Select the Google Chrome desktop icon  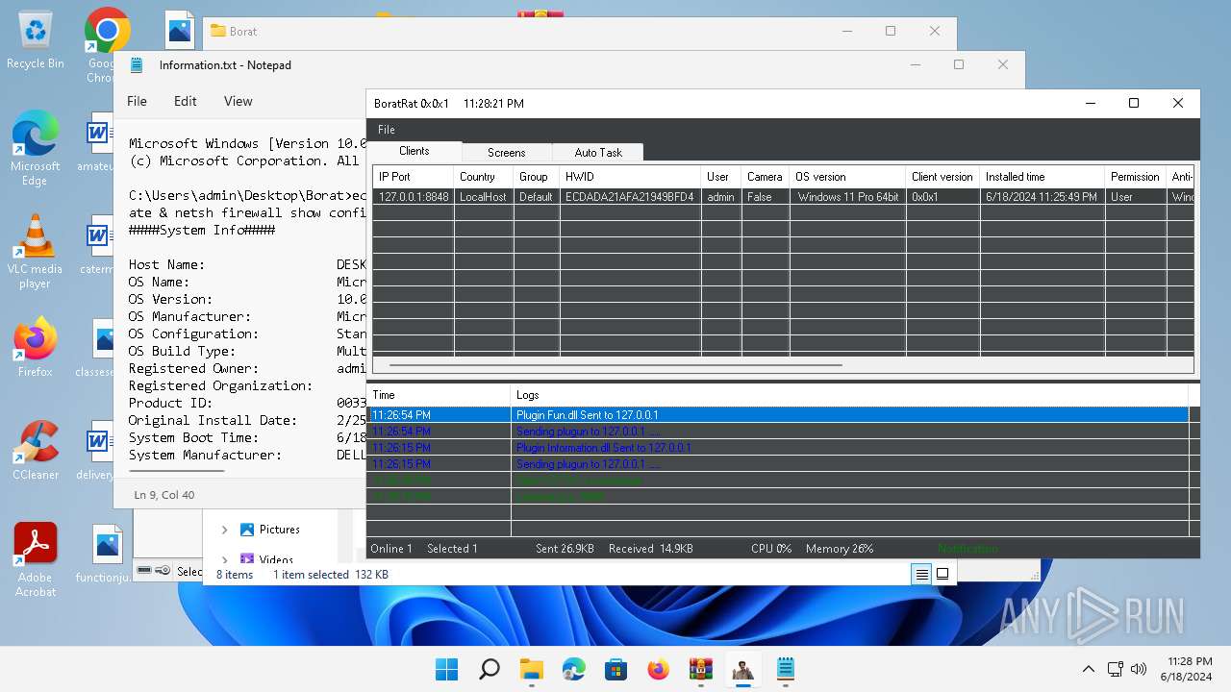[x=106, y=43]
